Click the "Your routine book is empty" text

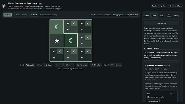tap(48, 15)
